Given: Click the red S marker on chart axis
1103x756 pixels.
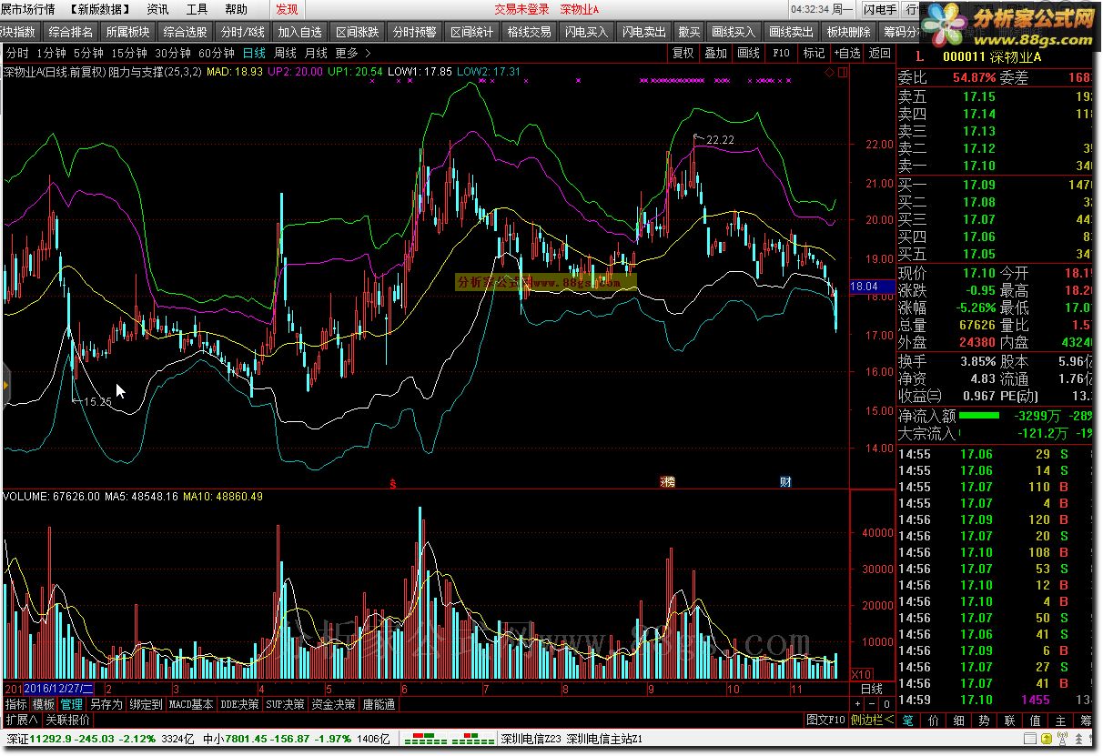Looking at the screenshot, I should coord(392,482).
